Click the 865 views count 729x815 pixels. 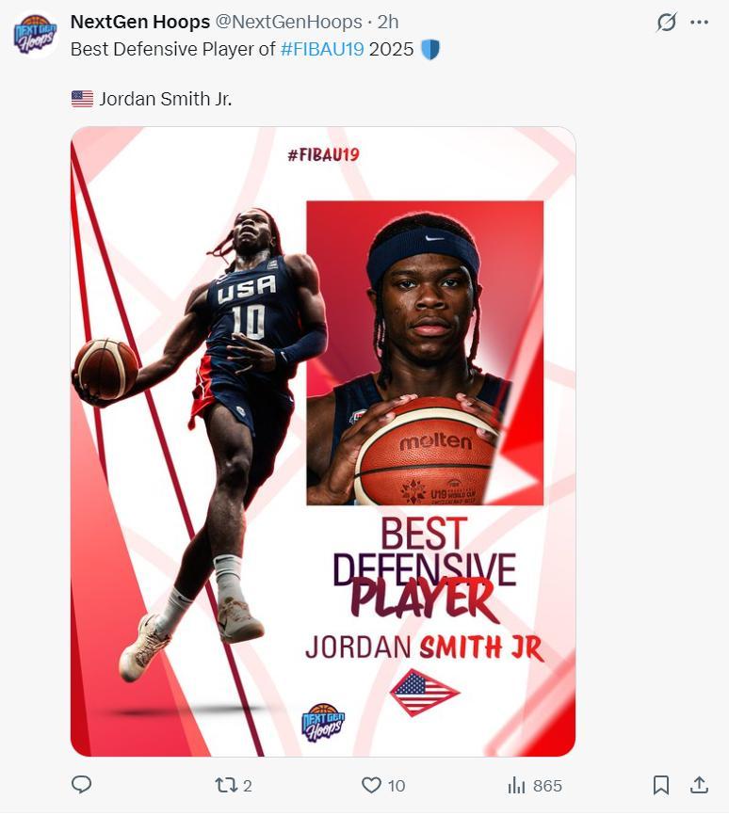point(547,786)
